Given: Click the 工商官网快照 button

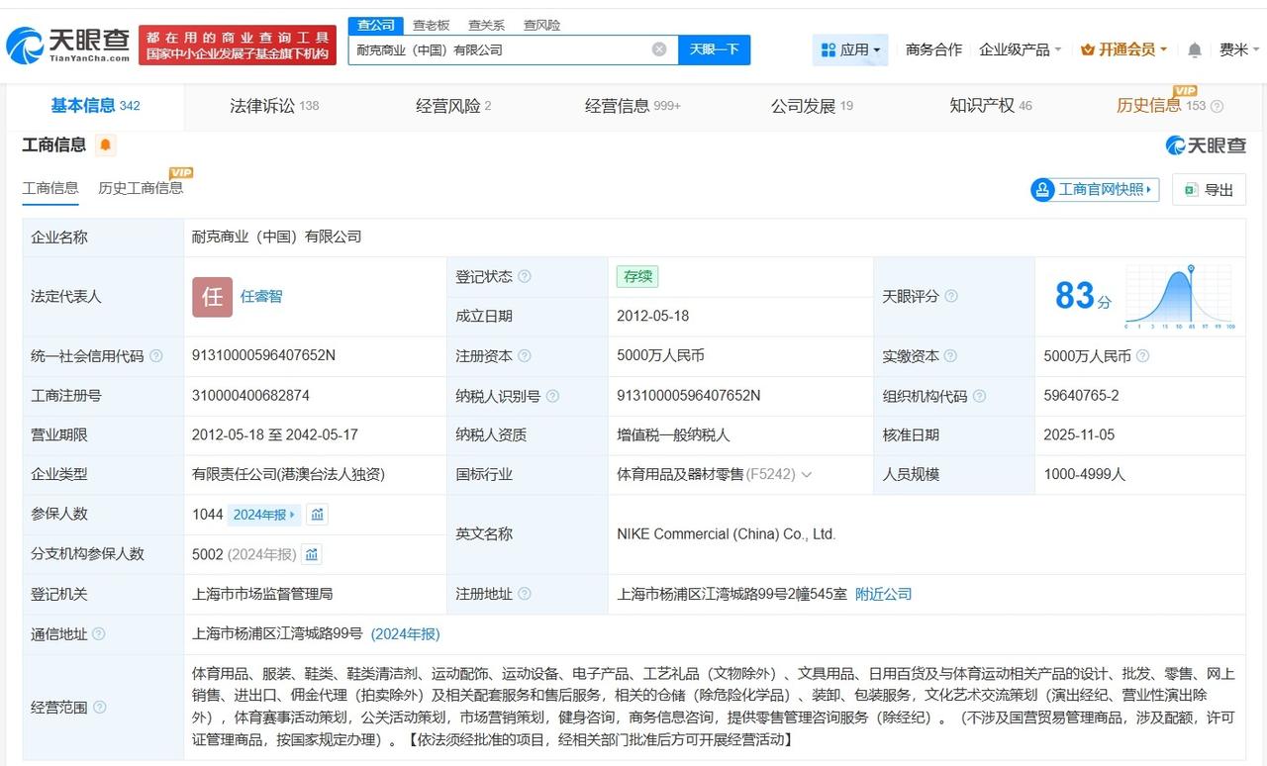Looking at the screenshot, I should pos(1095,189).
